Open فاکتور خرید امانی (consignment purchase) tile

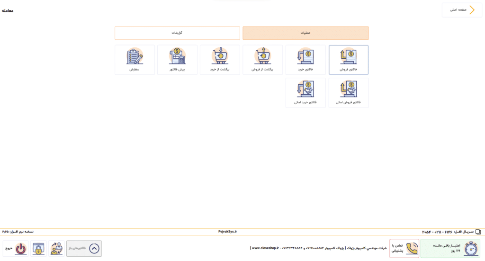[305, 93]
